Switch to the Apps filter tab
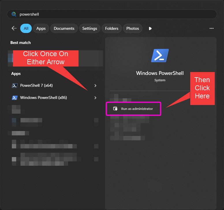 [x=41, y=28]
